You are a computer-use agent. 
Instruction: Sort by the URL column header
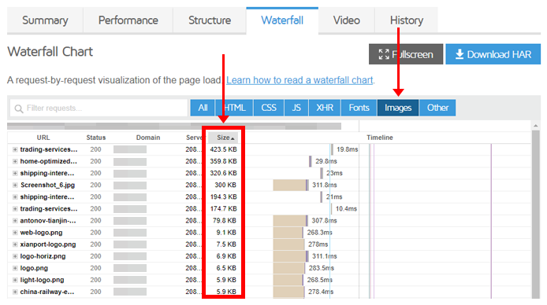coord(43,138)
